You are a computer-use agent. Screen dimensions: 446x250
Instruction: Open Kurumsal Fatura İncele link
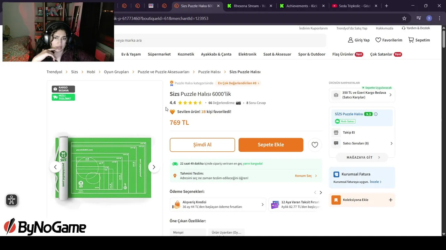pyautogui.click(x=376, y=182)
